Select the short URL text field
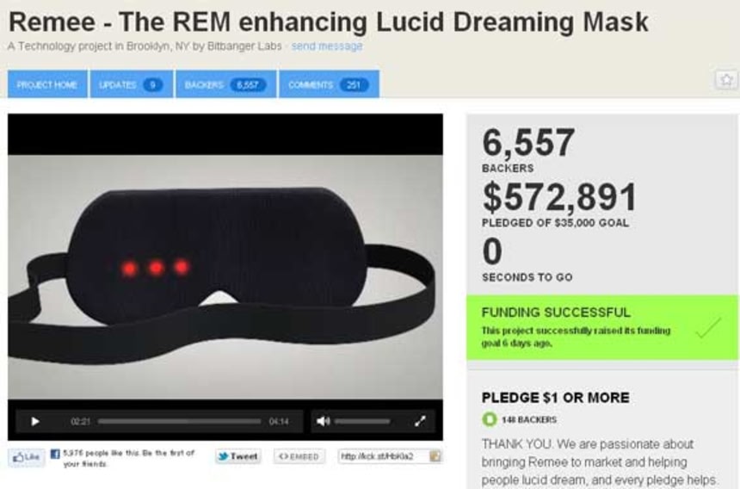 (383, 456)
